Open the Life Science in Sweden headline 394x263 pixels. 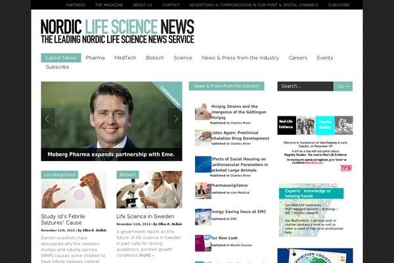(x=145, y=216)
